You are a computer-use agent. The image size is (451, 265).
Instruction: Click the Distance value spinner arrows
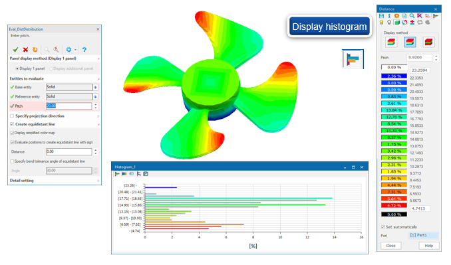click(96, 151)
